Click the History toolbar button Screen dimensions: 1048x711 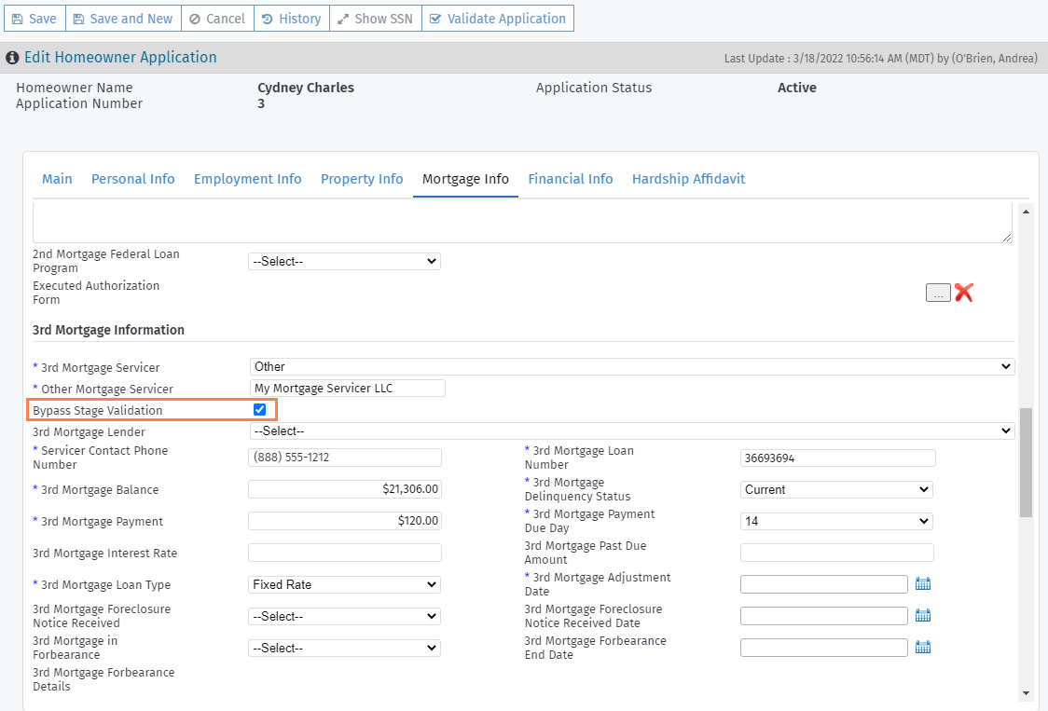pos(292,19)
